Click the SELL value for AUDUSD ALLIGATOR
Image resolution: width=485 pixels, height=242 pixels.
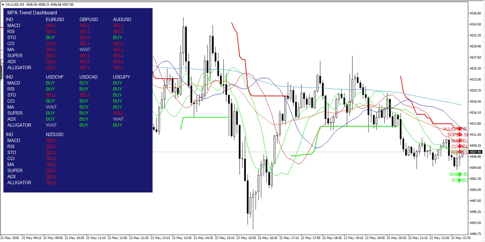tap(118, 68)
